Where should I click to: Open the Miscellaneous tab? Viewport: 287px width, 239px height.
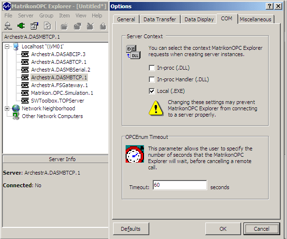(256, 19)
